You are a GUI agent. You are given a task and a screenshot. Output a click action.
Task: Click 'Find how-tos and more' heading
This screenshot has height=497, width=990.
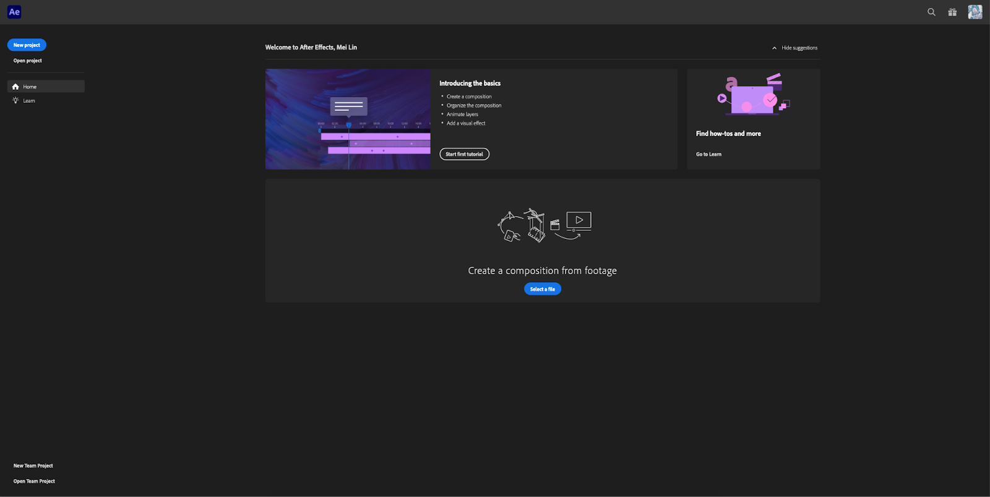[x=728, y=134]
